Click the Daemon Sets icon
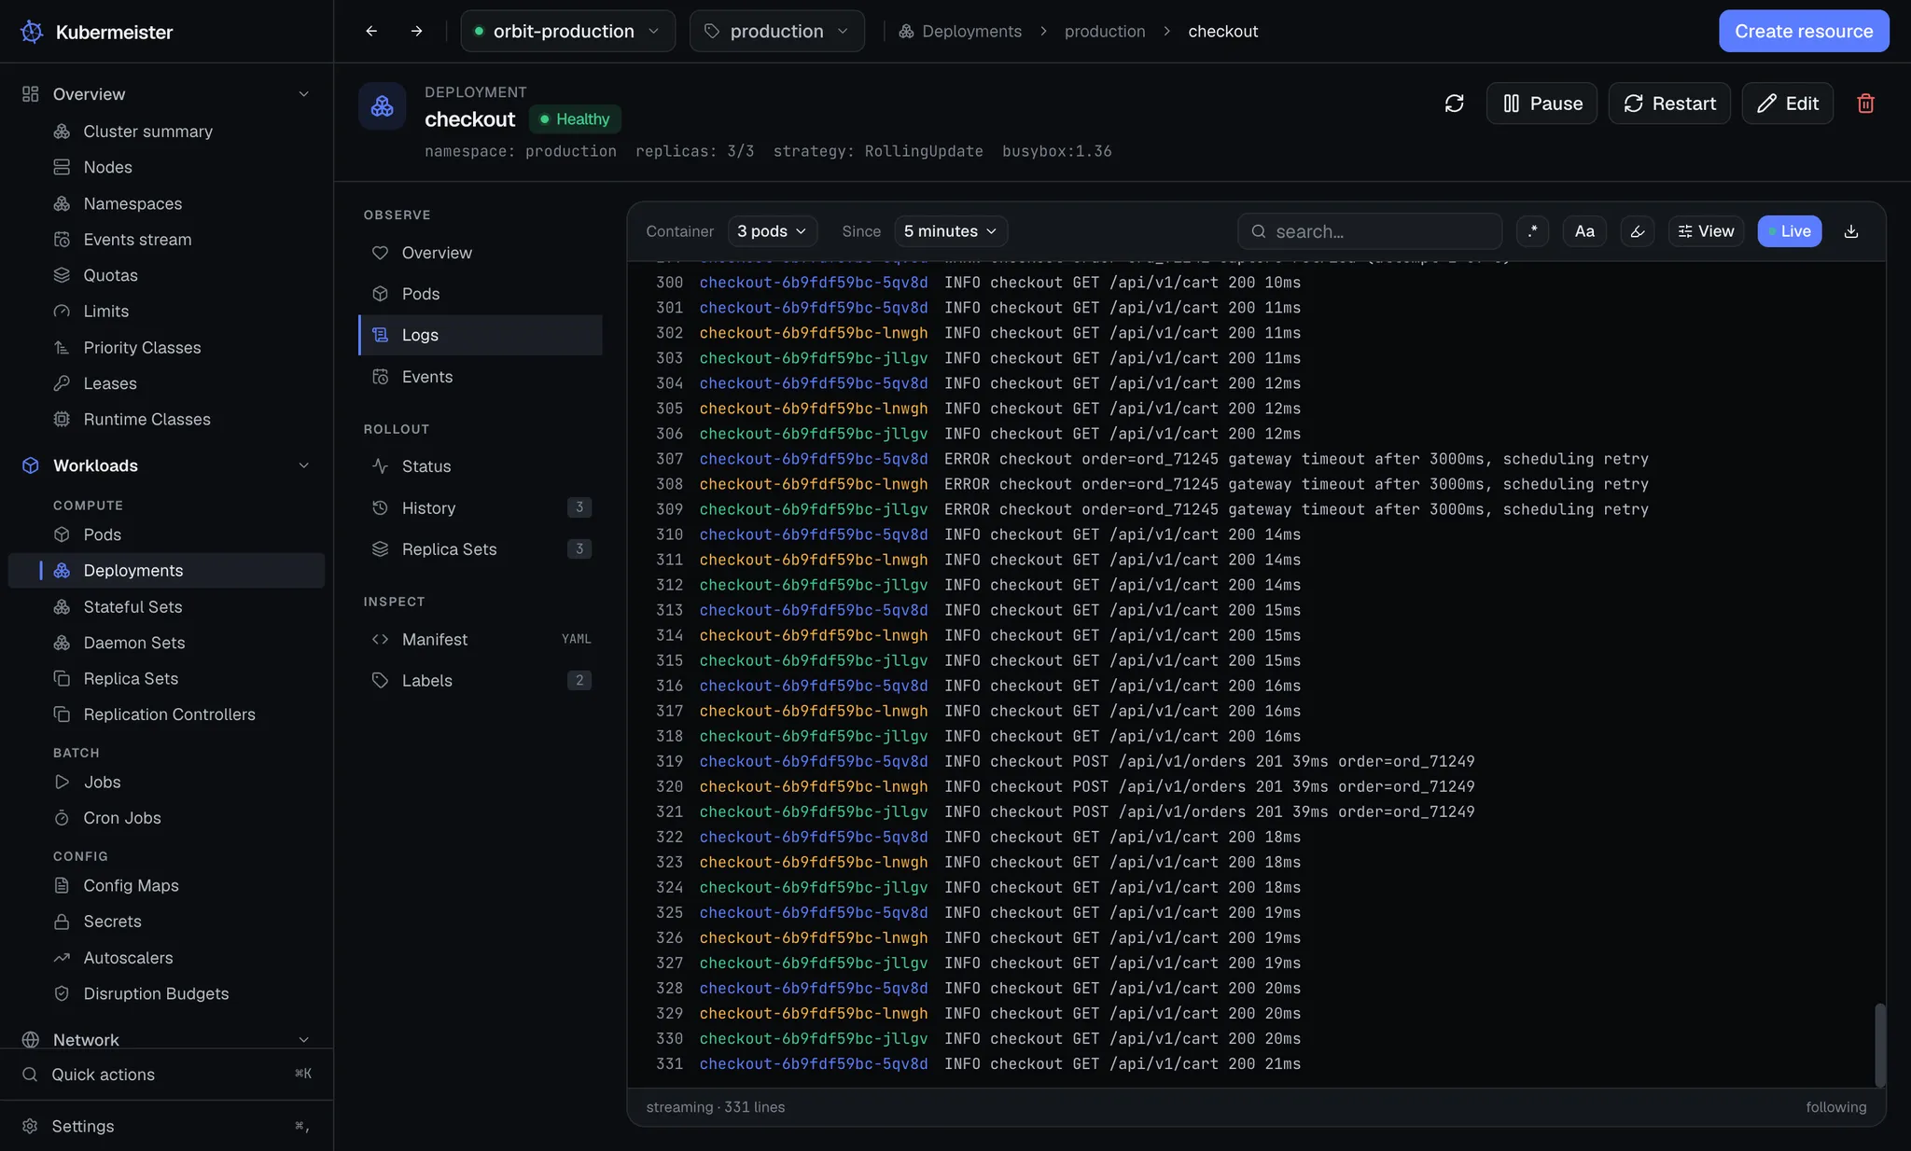Viewport: 1911px width, 1151px height. 62,643
